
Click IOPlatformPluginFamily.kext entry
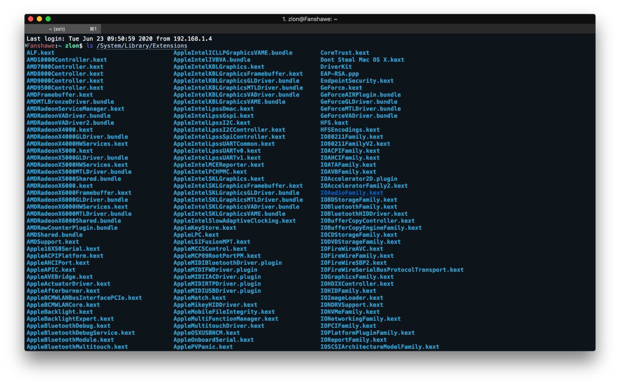pos(368,333)
